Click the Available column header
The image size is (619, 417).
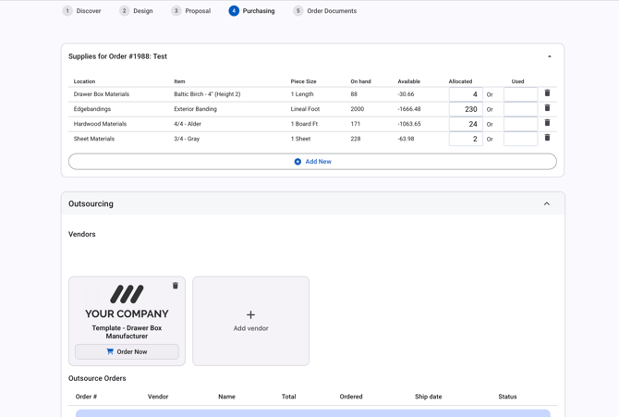(409, 81)
